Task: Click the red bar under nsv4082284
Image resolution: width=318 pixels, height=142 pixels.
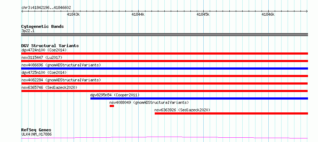Action: pyautogui.click(x=164, y=83)
